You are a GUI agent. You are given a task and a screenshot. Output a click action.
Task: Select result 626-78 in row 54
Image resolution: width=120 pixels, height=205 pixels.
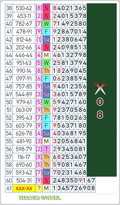(24, 133)
